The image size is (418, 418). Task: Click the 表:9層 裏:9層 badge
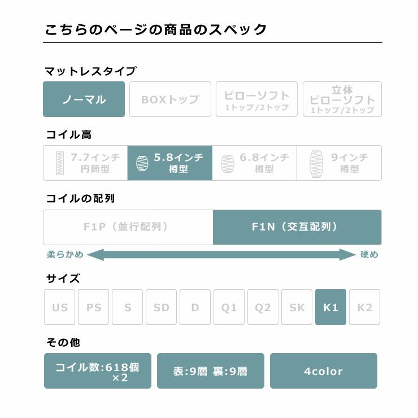pyautogui.click(x=210, y=371)
